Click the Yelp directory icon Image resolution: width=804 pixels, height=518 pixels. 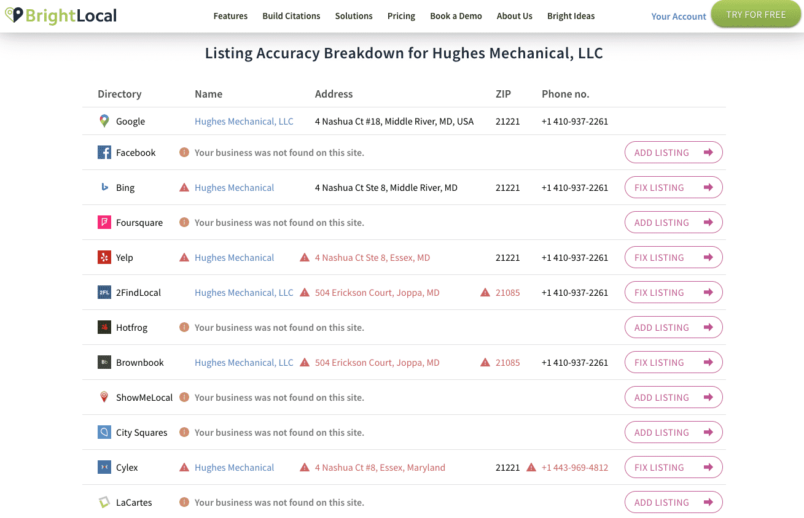(104, 258)
